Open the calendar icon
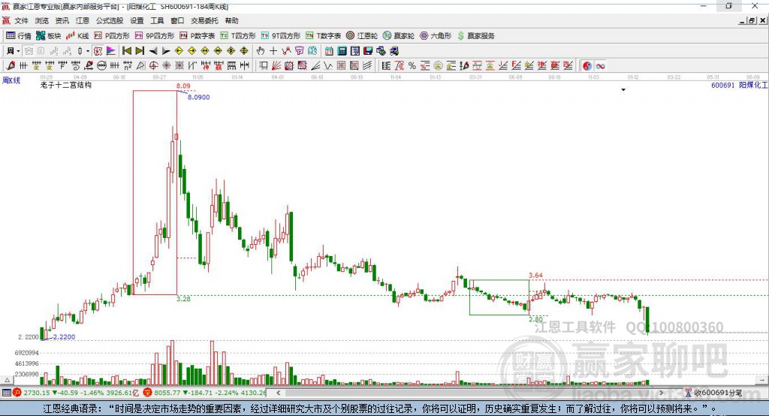 tap(329, 51)
